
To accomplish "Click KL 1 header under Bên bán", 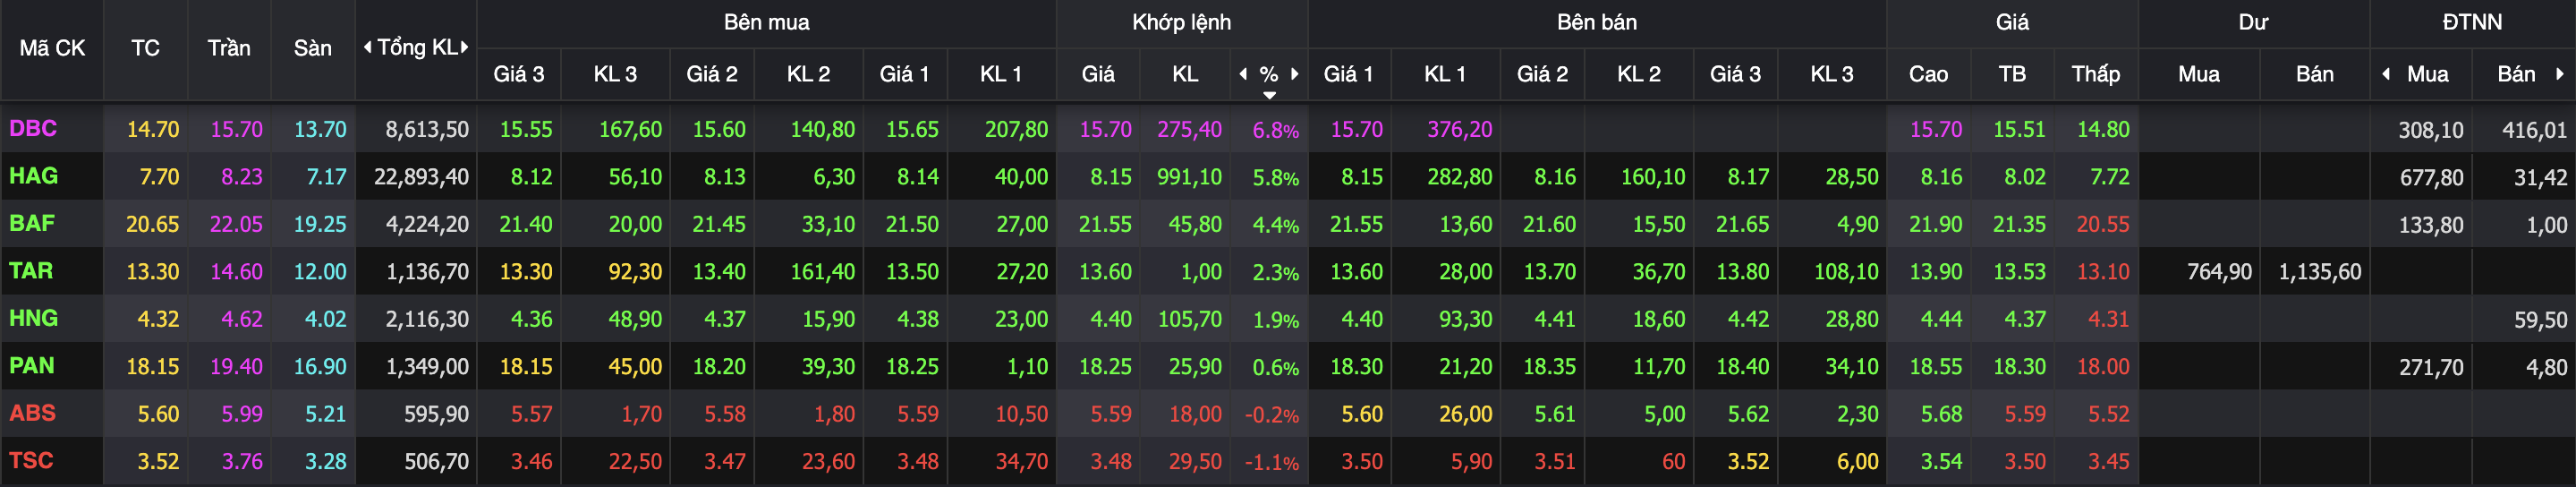I will [1445, 74].
